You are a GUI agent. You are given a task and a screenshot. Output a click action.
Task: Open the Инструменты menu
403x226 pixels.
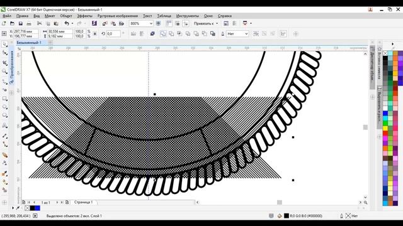click(x=188, y=16)
